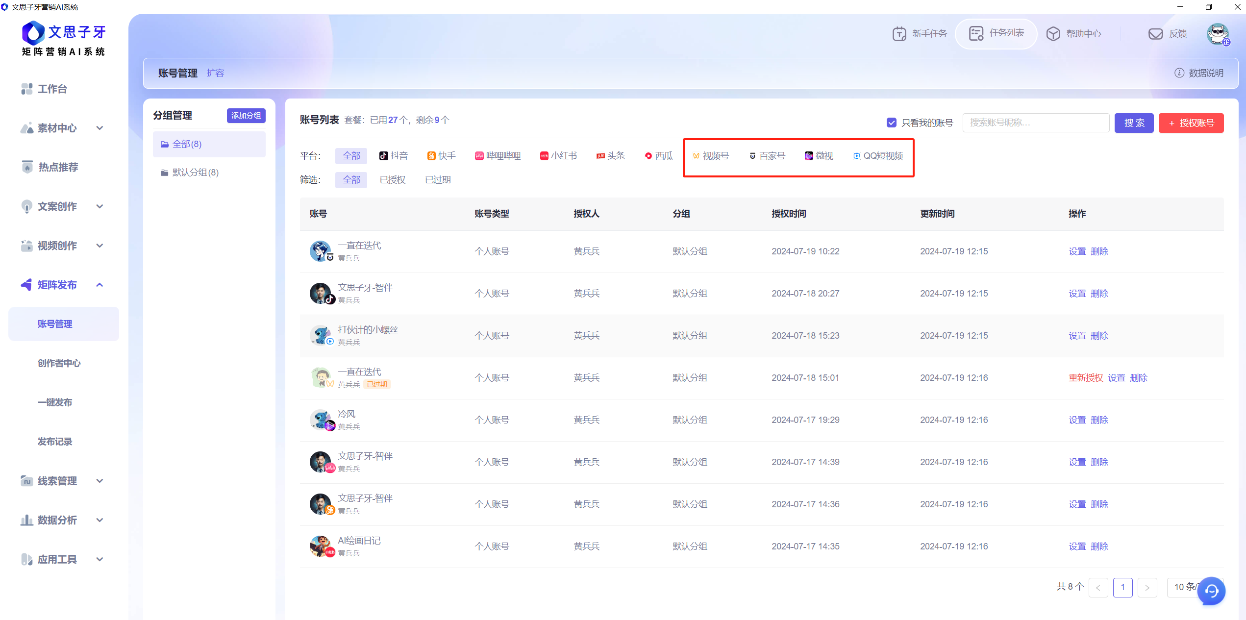Viewport: 1246px width, 620px height.
Task: Filter by QQ短视频 platform
Action: click(x=878, y=156)
